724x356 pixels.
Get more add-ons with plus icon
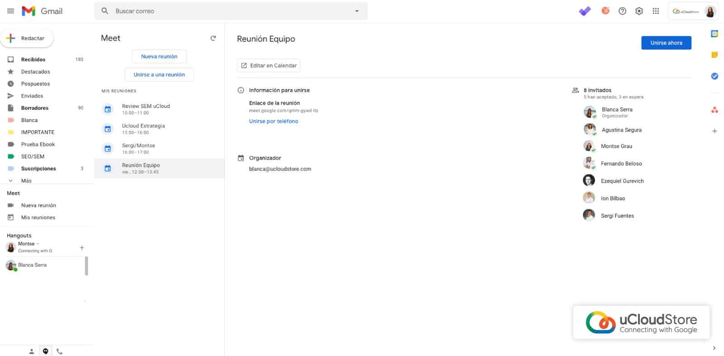(714, 131)
